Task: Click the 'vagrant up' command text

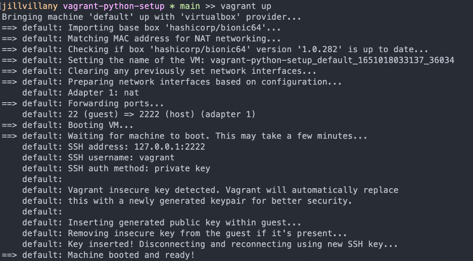Action: click(x=246, y=6)
